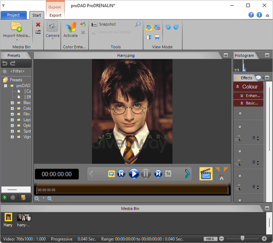Click the magnifier zoom tool icon

coord(138,24)
